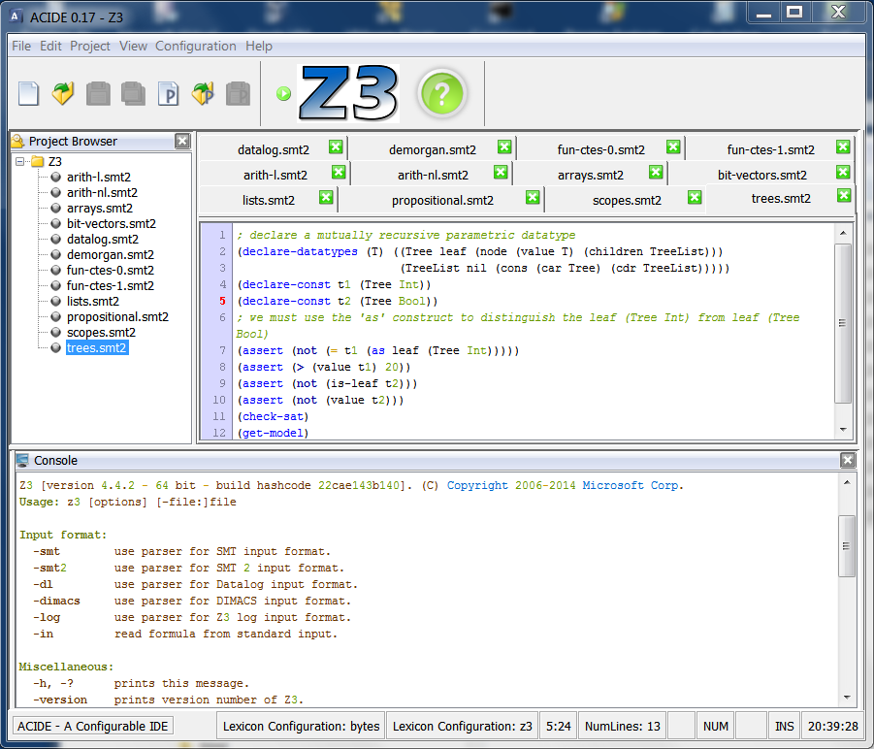The width and height of the screenshot is (874, 749).
Task: Close the bit-vectors.smt2 tab
Action: coord(843,172)
